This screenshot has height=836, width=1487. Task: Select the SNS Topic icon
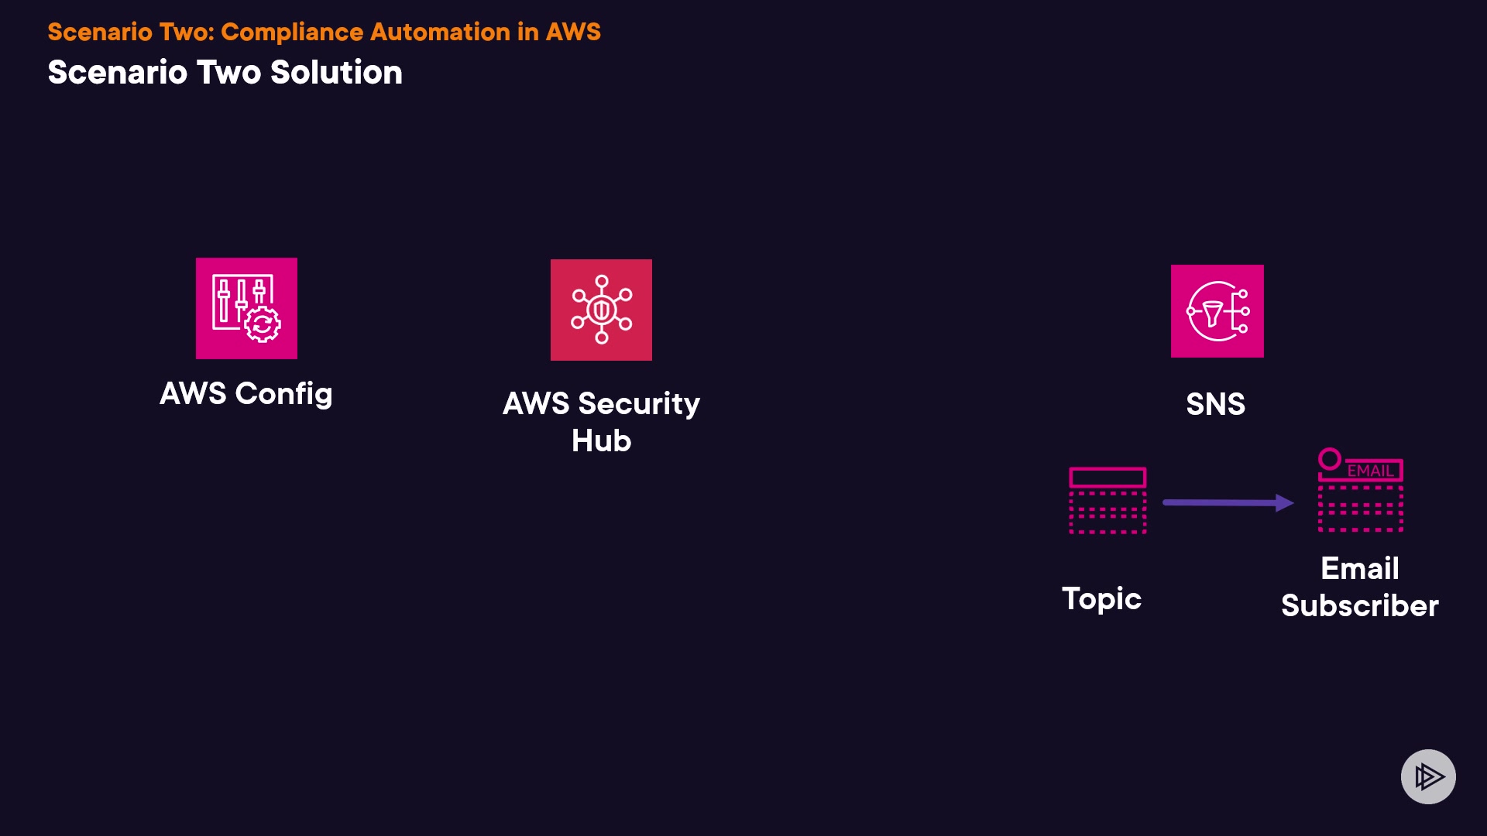pyautogui.click(x=1108, y=500)
